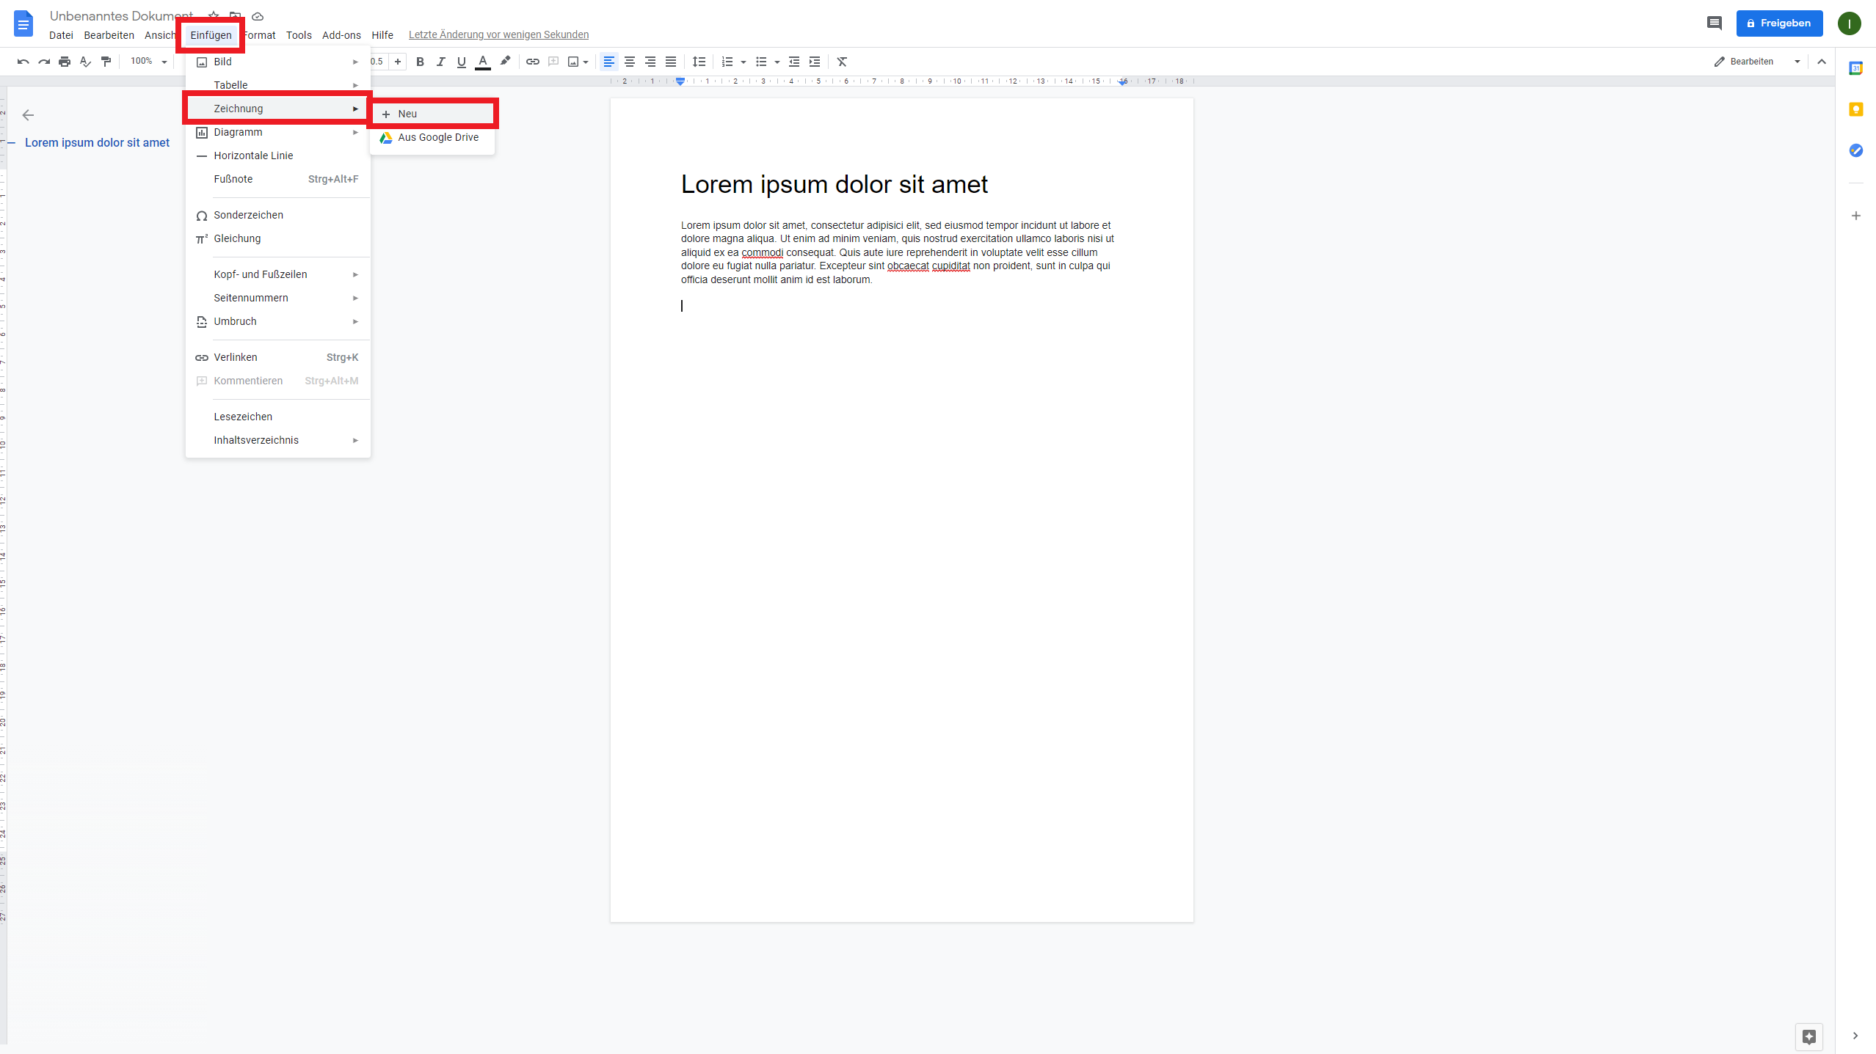Image resolution: width=1876 pixels, height=1054 pixels.
Task: Toggle center text alignment
Action: 629,62
